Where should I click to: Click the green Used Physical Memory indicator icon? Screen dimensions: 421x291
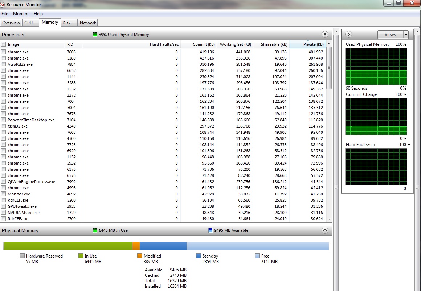coord(95,35)
